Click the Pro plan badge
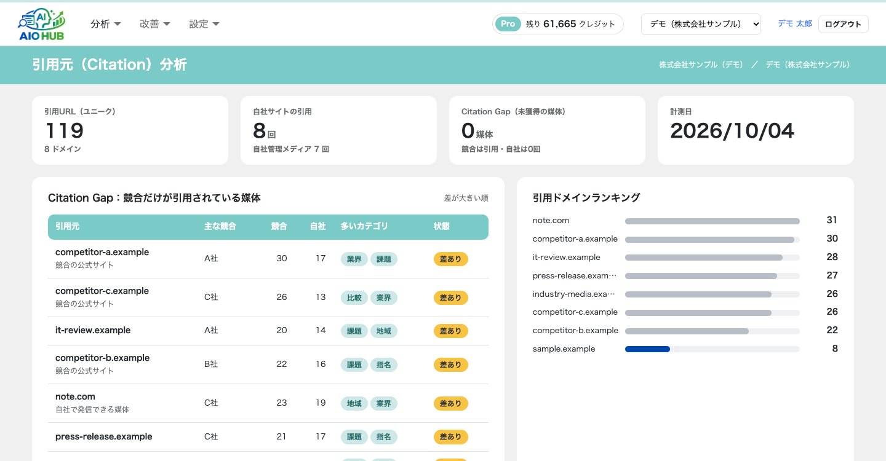 point(508,24)
